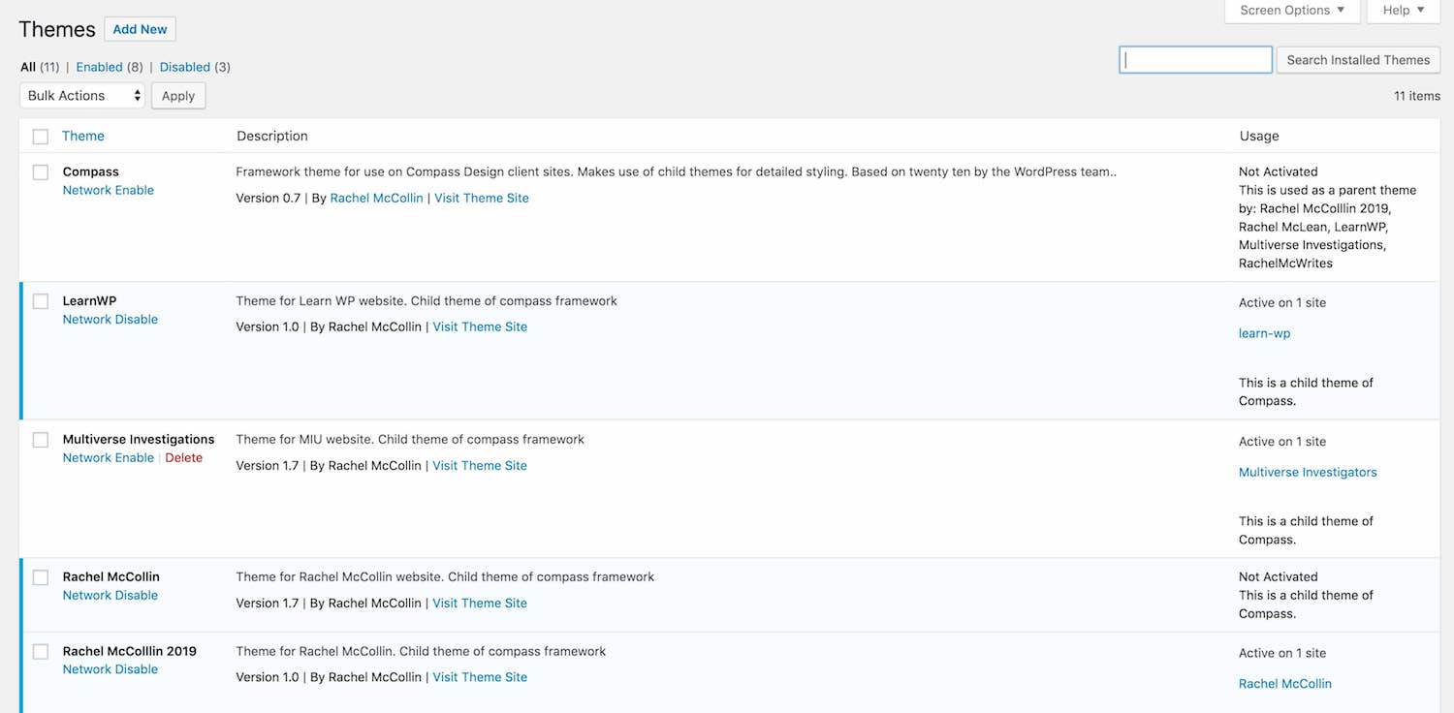1454x713 pixels.
Task: Switch to the Disabled themes filter
Action: point(185,66)
